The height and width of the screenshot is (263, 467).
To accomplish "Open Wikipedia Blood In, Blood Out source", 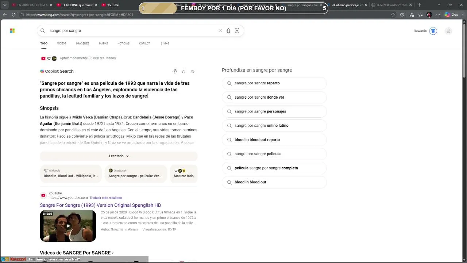I will [71, 174].
